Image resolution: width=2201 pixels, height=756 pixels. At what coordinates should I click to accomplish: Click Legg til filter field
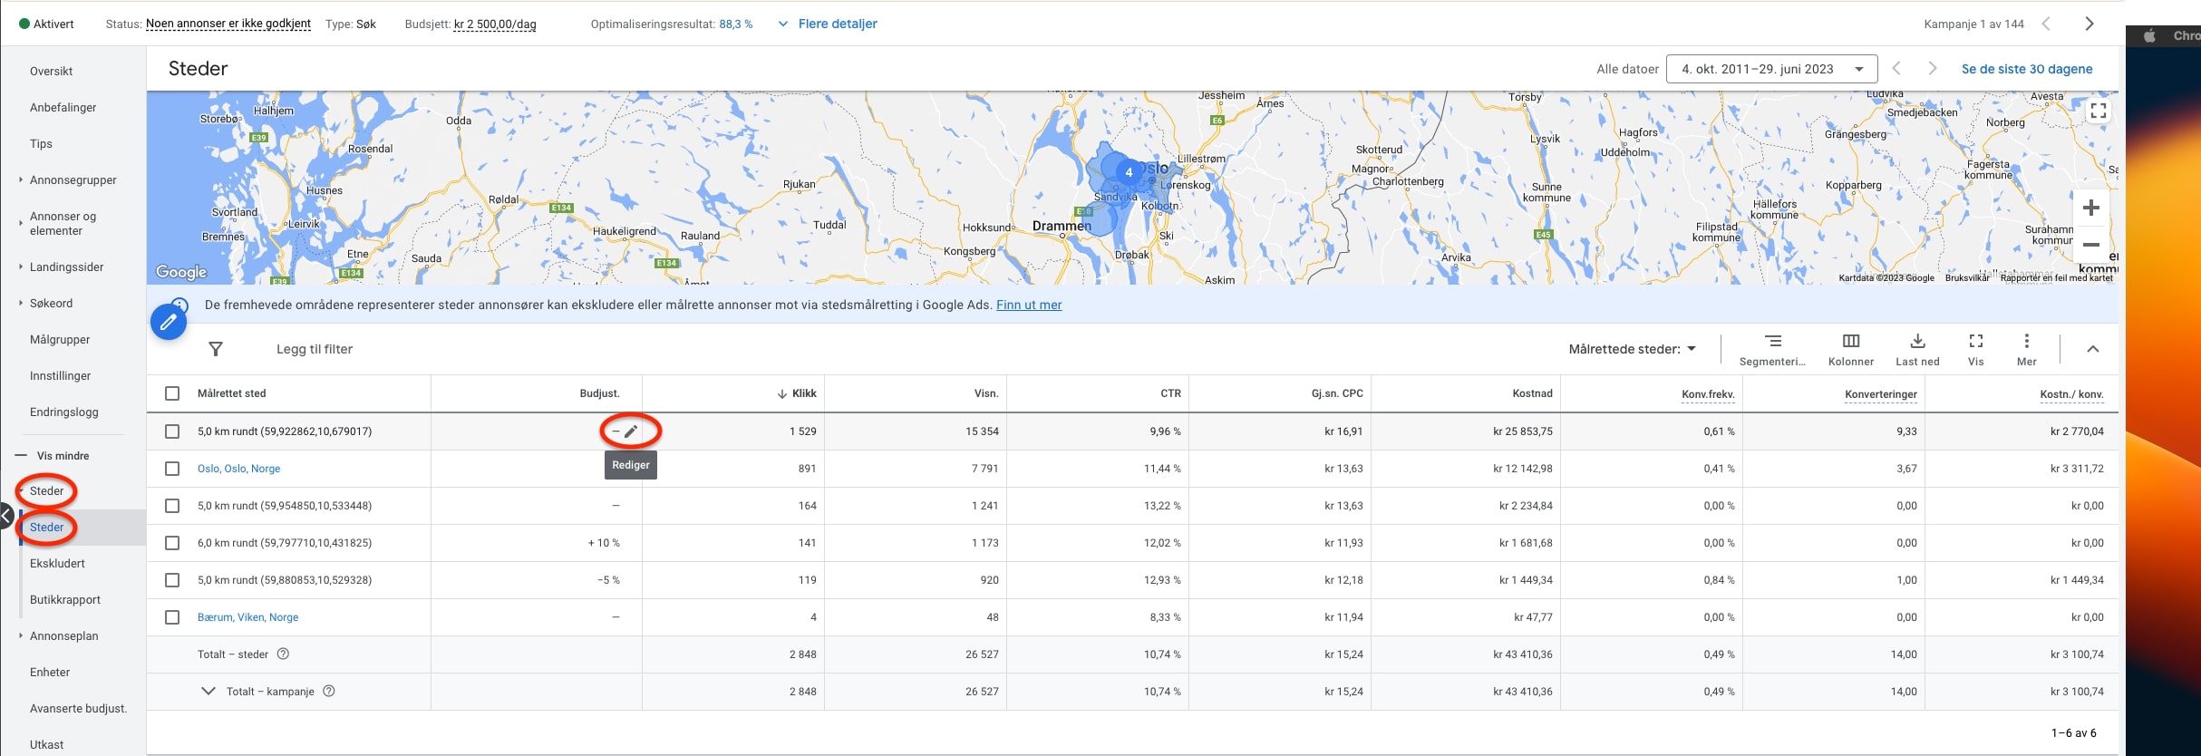[x=315, y=349]
